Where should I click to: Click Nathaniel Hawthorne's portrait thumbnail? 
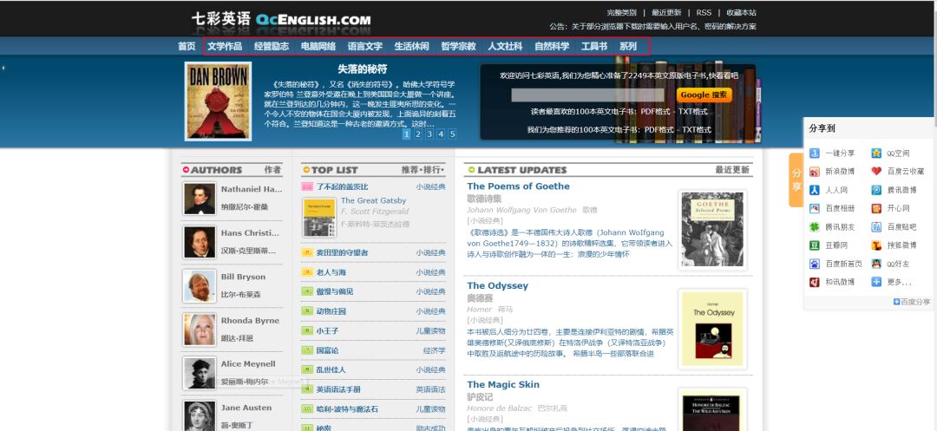point(200,199)
